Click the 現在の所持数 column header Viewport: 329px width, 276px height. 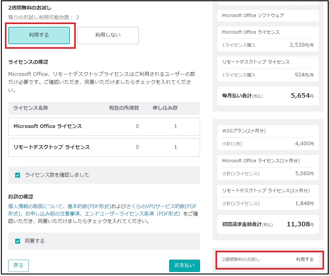pos(124,108)
